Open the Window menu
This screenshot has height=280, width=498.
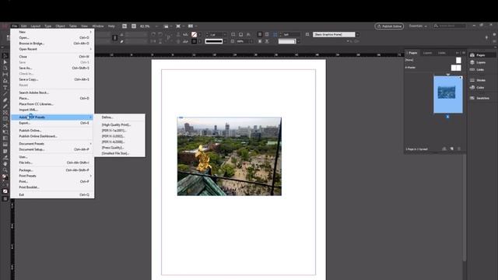point(98,26)
